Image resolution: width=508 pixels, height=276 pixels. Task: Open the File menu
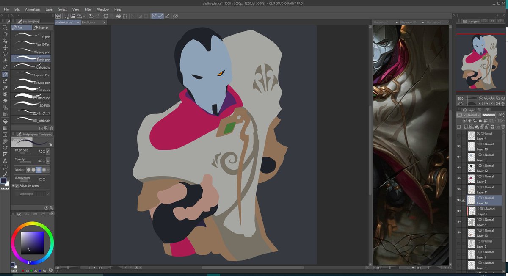(6, 9)
